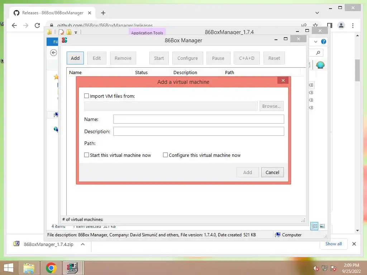This screenshot has height=275, width=367.
Task: Open File Explorer from the taskbar
Action: [x=29, y=268]
